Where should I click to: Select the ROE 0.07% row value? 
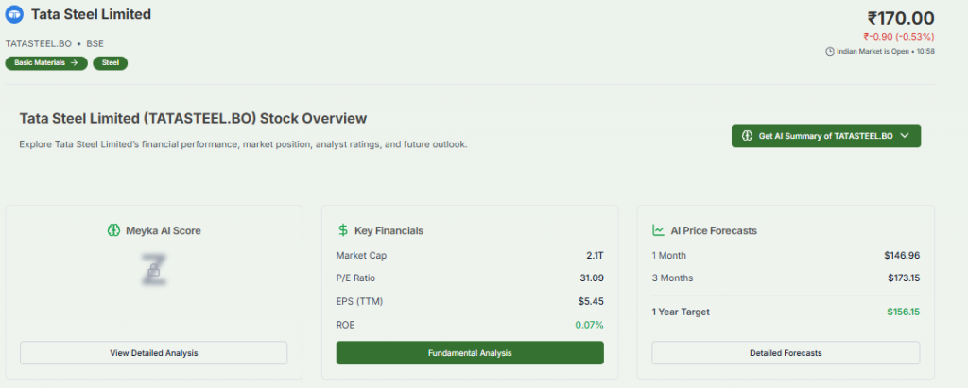(589, 325)
